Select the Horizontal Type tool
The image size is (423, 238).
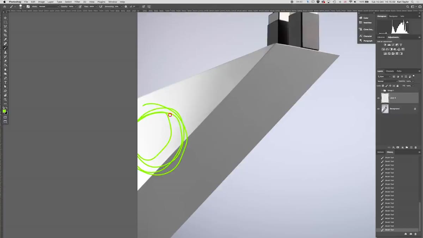[x=5, y=82]
